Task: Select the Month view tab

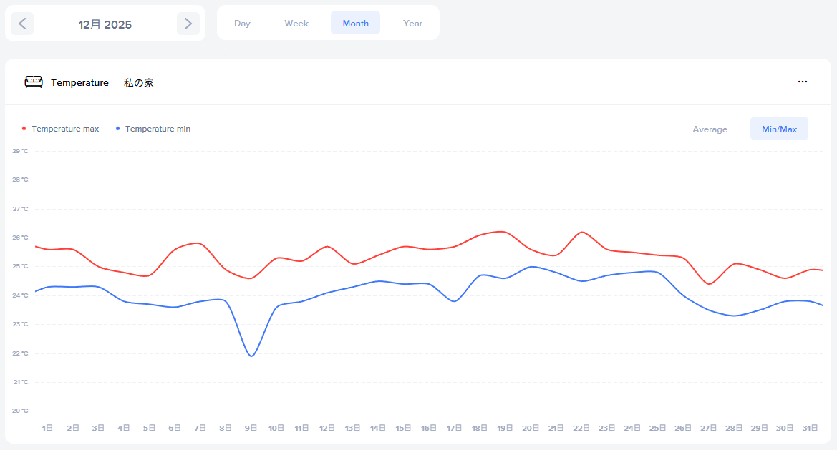Action: coord(355,24)
